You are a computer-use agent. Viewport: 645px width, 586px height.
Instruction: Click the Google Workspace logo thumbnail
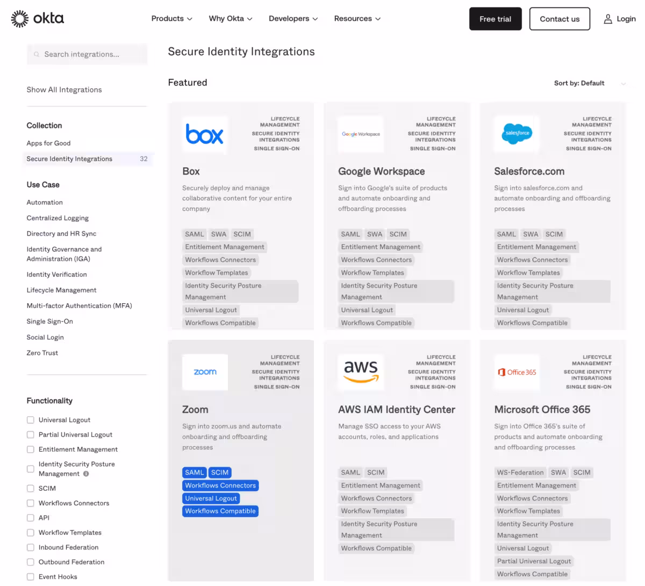[361, 134]
